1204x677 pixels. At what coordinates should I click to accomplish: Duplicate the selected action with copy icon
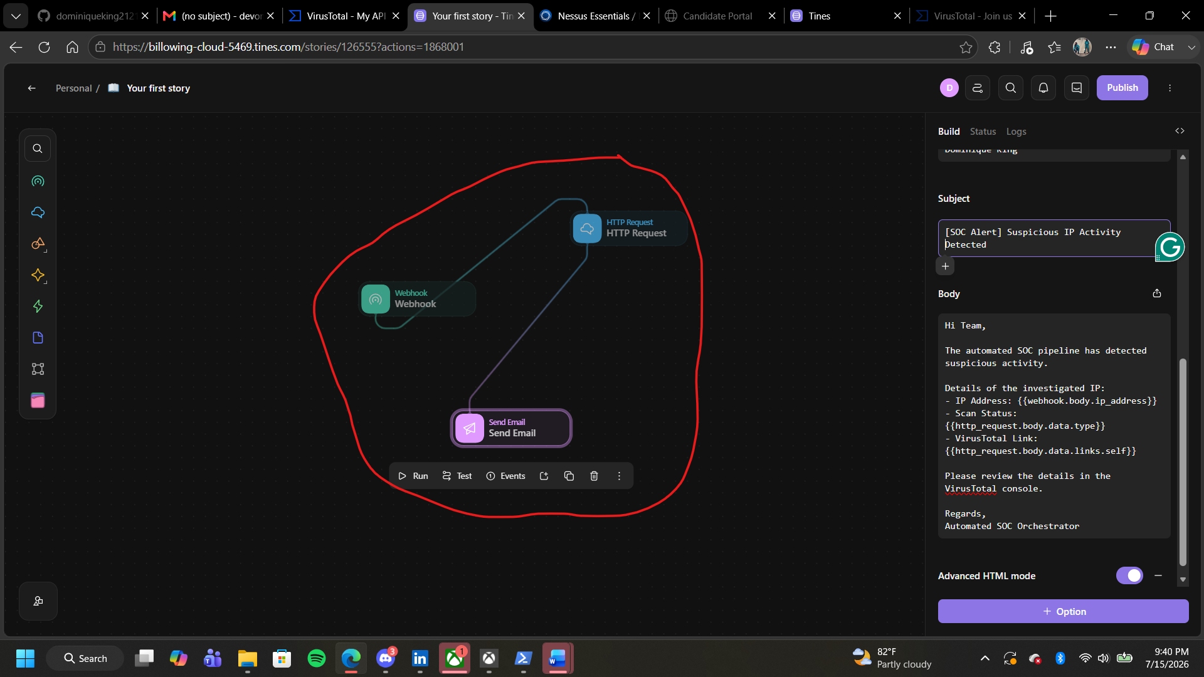[x=569, y=476]
